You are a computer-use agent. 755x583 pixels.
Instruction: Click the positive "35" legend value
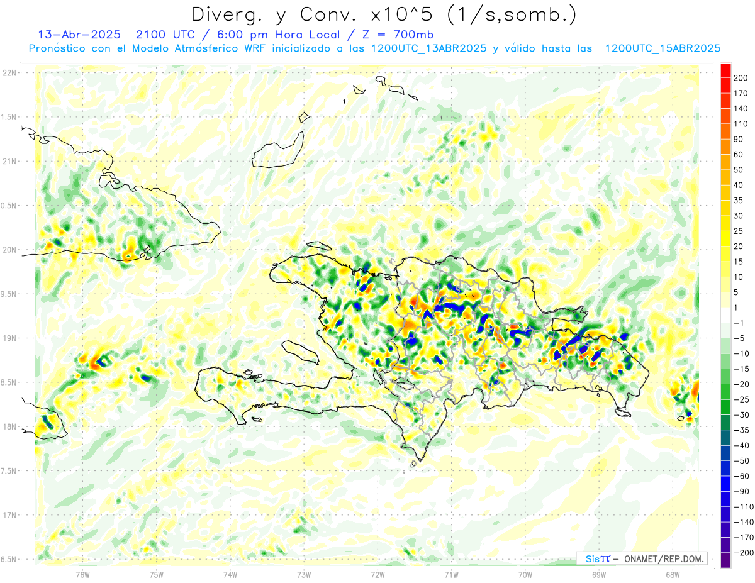coord(739,201)
